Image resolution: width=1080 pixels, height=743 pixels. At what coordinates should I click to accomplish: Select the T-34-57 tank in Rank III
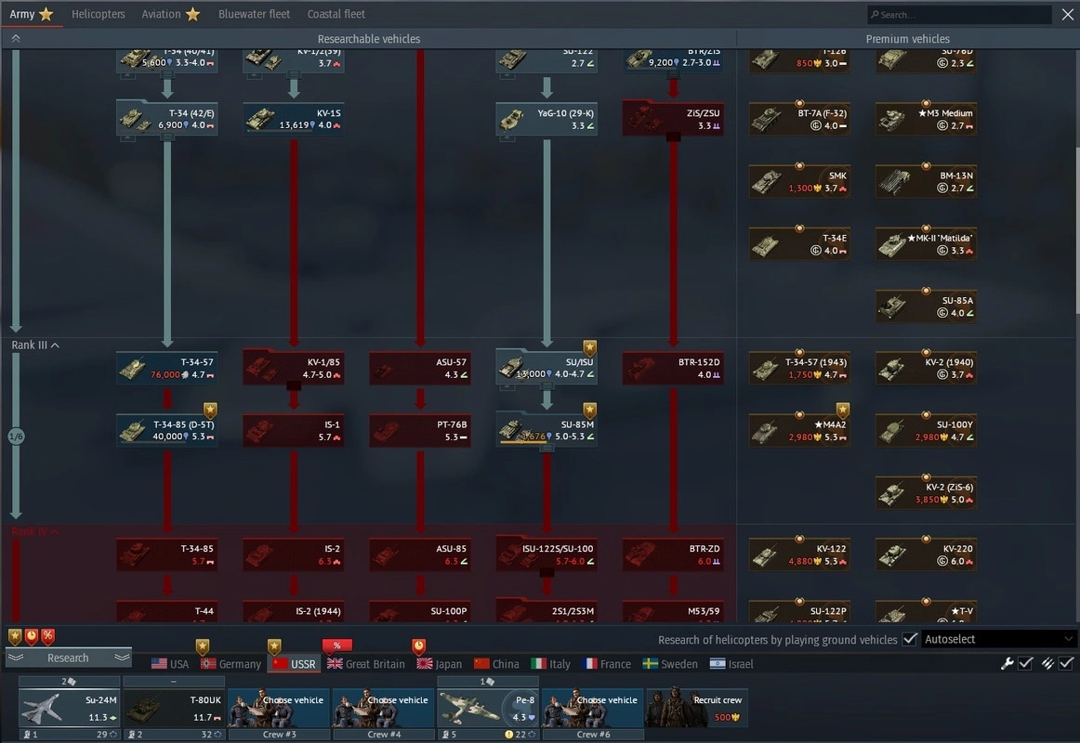(167, 368)
